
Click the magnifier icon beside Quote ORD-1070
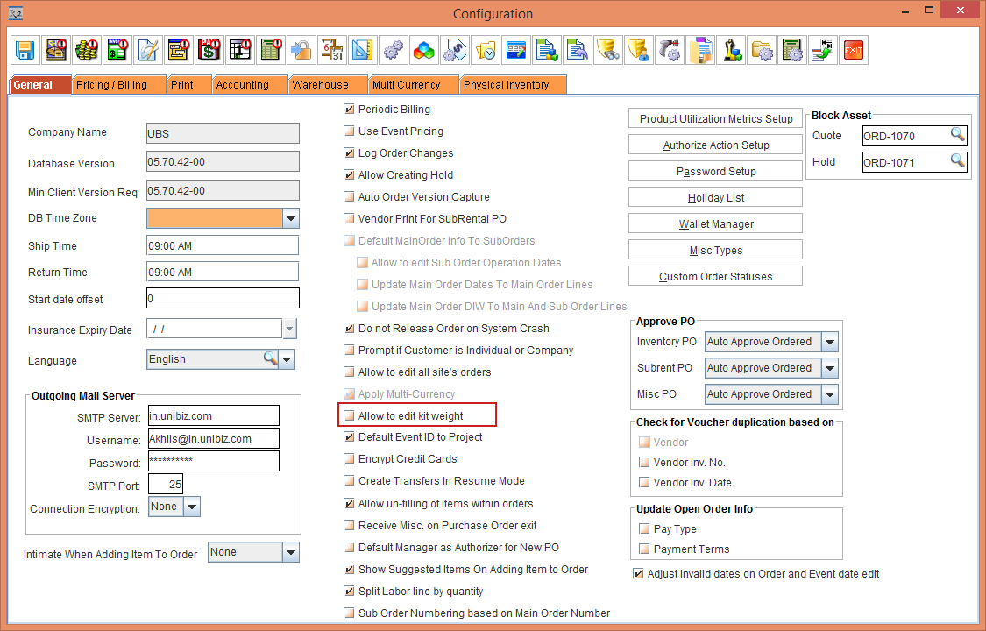(957, 136)
